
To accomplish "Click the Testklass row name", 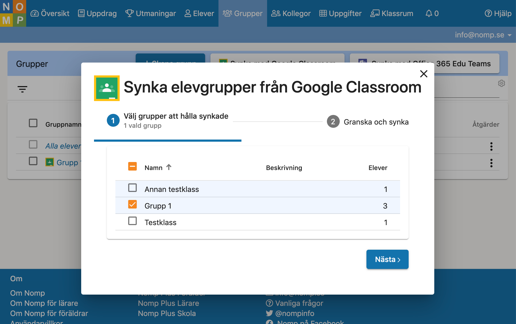I will tap(161, 222).
